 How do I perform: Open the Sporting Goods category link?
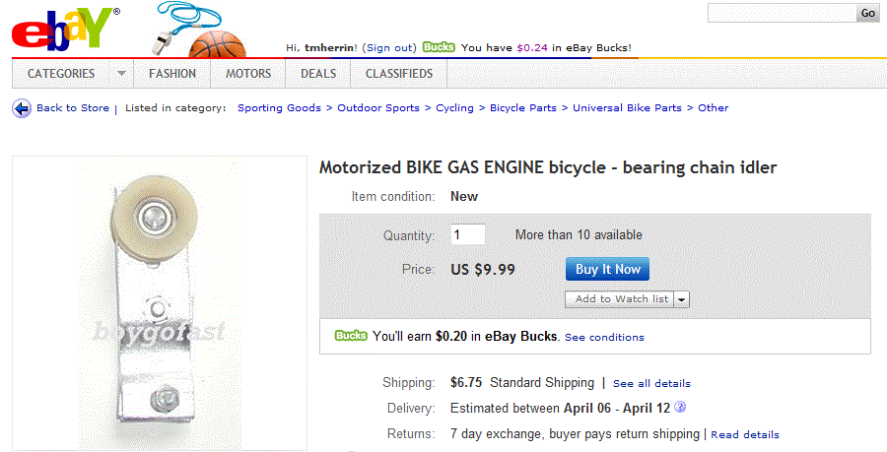click(279, 108)
